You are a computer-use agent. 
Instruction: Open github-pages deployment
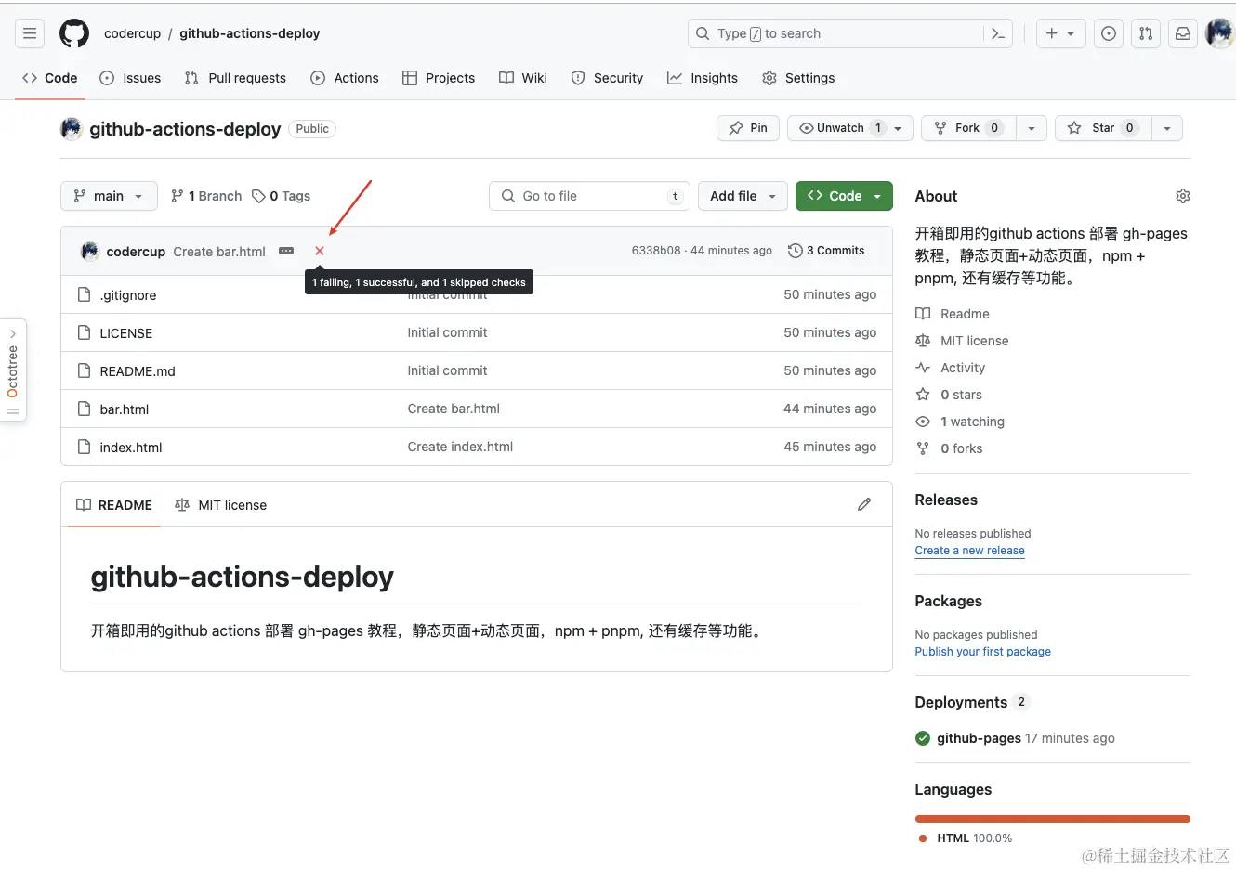click(x=979, y=738)
